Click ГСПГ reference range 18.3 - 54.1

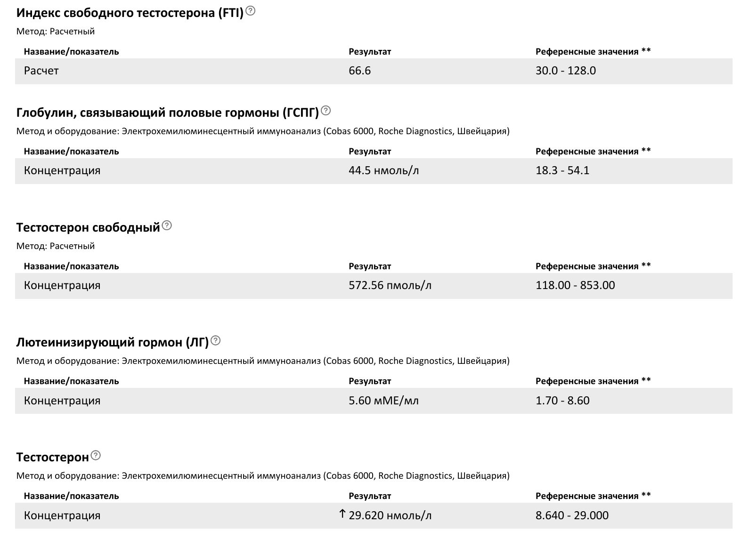tap(562, 170)
